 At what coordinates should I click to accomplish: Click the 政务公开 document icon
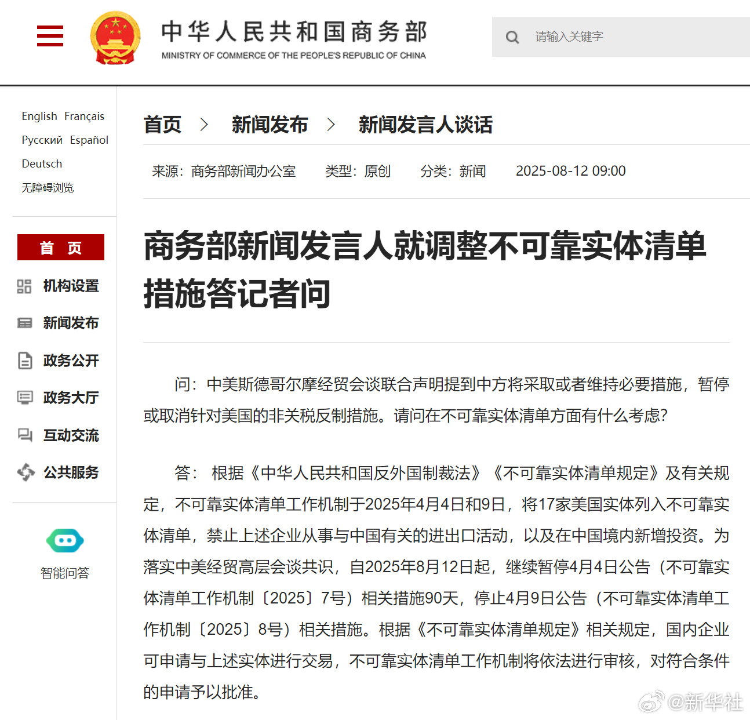click(24, 361)
